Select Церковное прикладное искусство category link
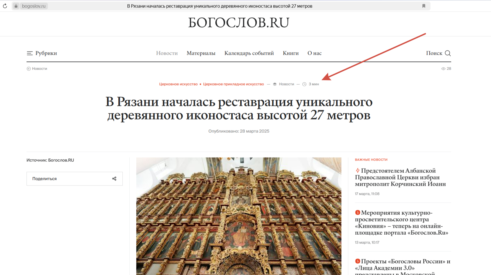The image size is (491, 275). [233, 84]
